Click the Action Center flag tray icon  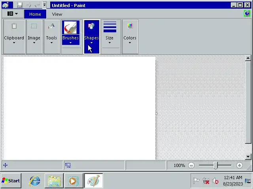tap(196, 181)
